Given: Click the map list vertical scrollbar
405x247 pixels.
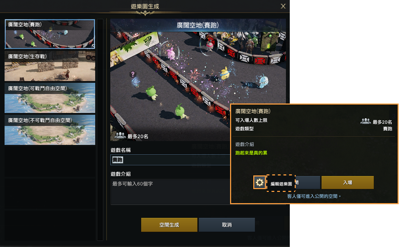Looking at the screenshot, I should coord(100,129).
